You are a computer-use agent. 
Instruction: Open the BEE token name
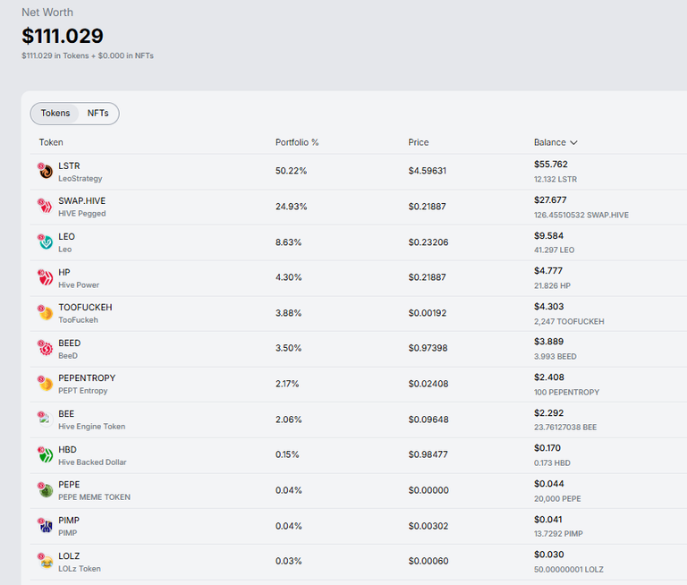(66, 414)
